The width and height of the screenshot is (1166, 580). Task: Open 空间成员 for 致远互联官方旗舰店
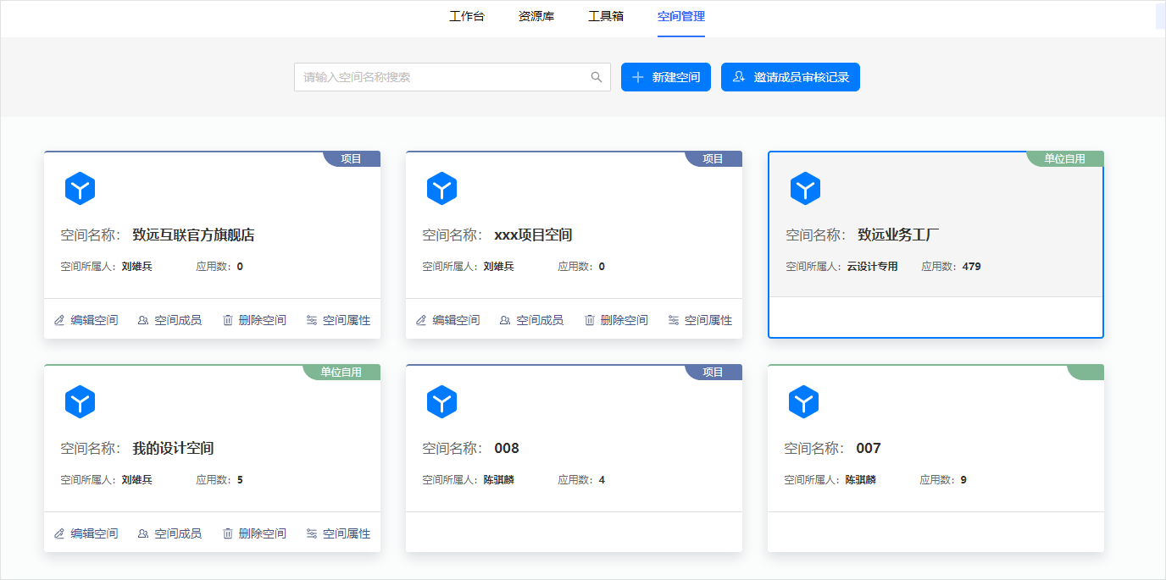tap(169, 320)
